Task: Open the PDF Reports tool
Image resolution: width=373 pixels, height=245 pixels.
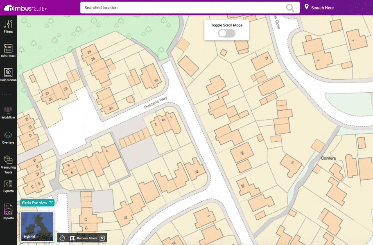Action: (x=8, y=212)
